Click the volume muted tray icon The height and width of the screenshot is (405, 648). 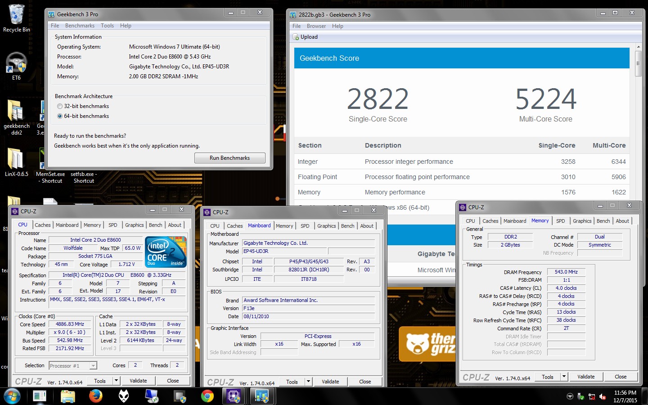coord(603,396)
